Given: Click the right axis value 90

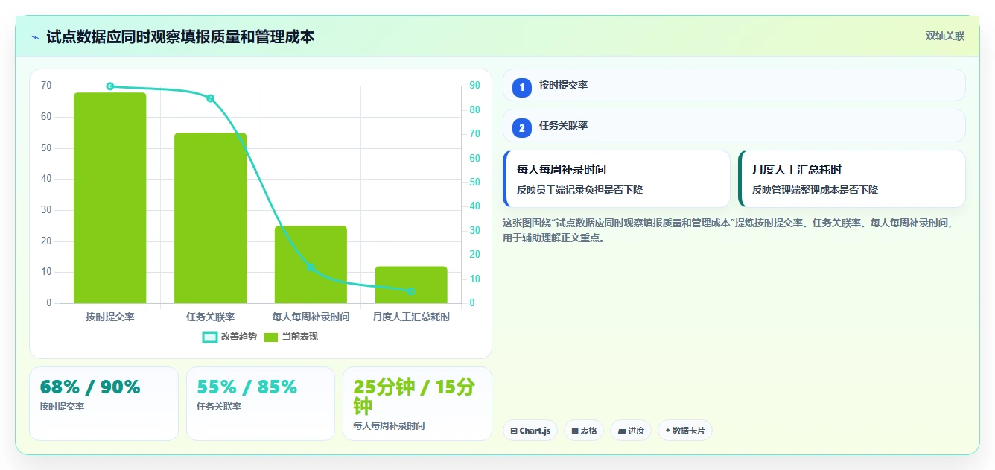Looking at the screenshot, I should pos(474,86).
